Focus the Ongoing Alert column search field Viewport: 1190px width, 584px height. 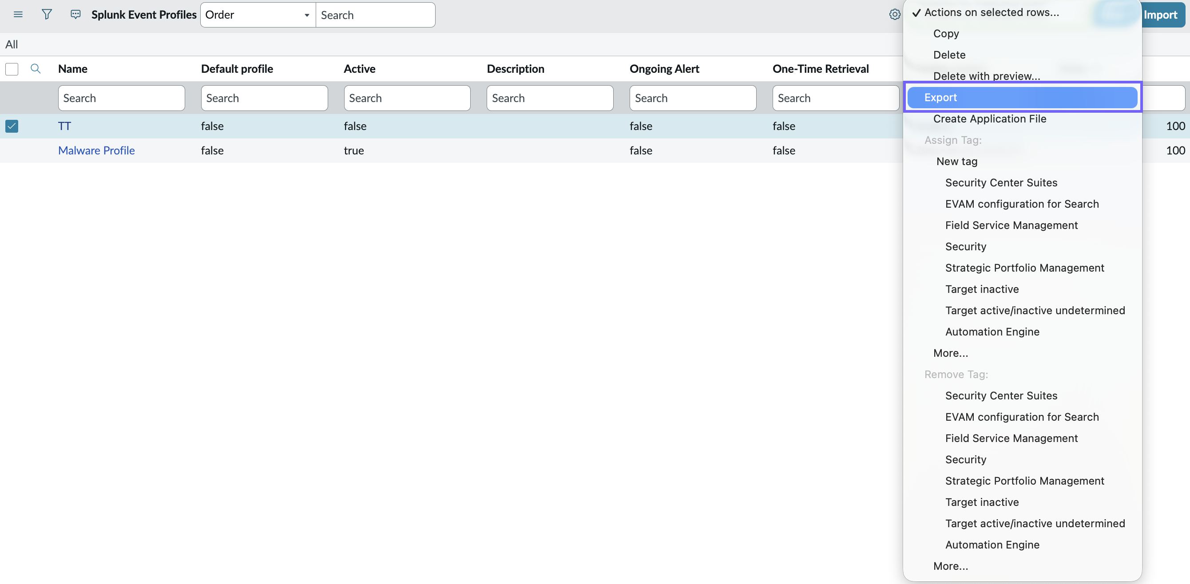pos(693,98)
